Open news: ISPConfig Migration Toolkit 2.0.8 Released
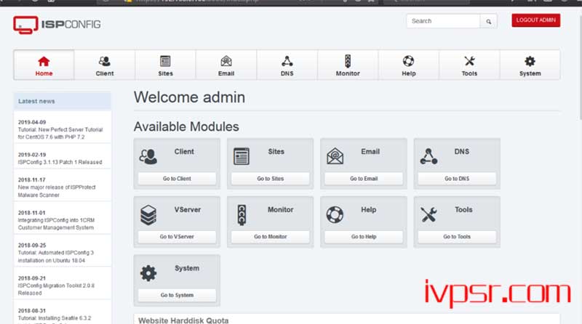 [x=56, y=289]
